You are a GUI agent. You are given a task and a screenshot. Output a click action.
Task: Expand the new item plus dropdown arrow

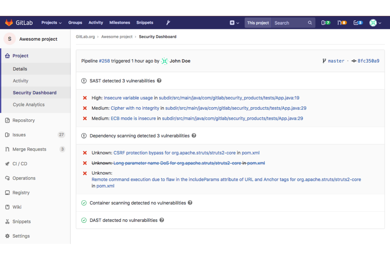coord(238,23)
